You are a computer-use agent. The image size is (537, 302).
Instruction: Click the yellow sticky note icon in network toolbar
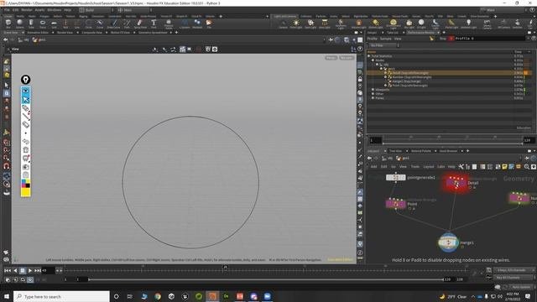click(x=504, y=167)
